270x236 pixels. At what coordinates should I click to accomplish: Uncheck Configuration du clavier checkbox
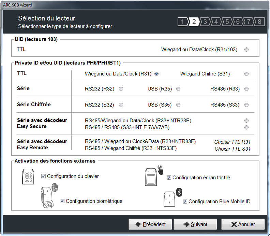click(43, 176)
